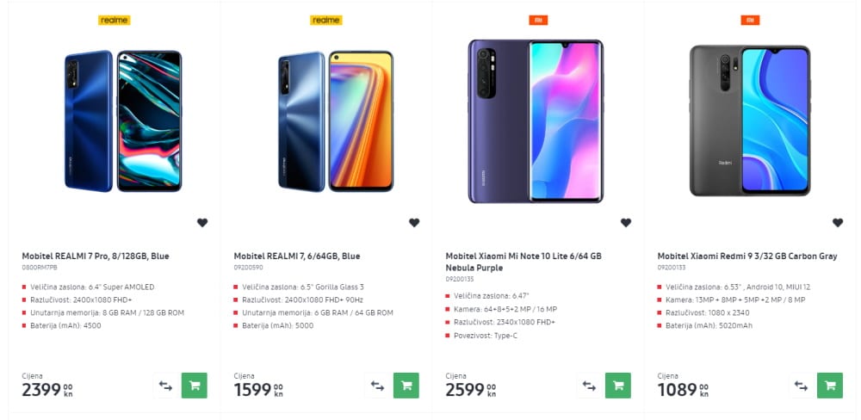Favorite the Redmi 9 with heart icon

coord(838,222)
